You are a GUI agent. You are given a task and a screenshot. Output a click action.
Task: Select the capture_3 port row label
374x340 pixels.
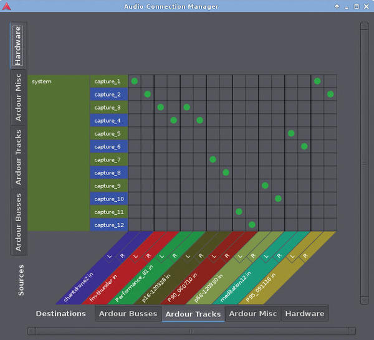(108, 108)
